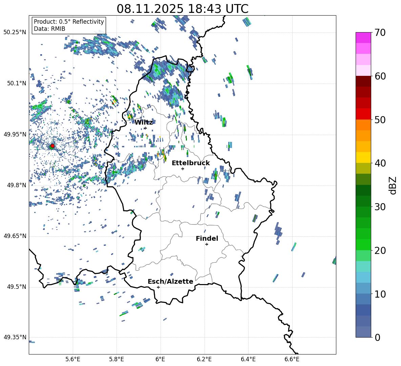Click the colorbar tick label 60
The image size is (401, 366).
click(380, 76)
